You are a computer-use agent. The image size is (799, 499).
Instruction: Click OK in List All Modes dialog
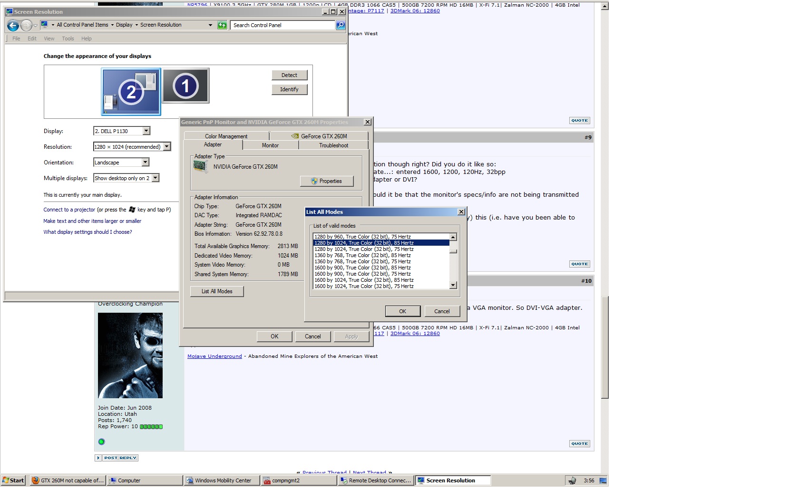click(x=402, y=311)
